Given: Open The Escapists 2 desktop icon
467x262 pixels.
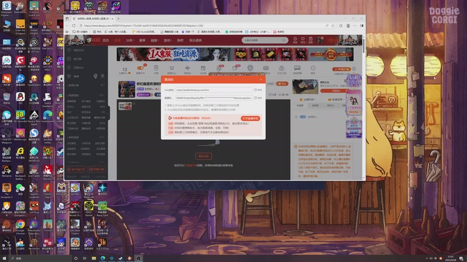Looking at the screenshot, I should click(6, 190).
